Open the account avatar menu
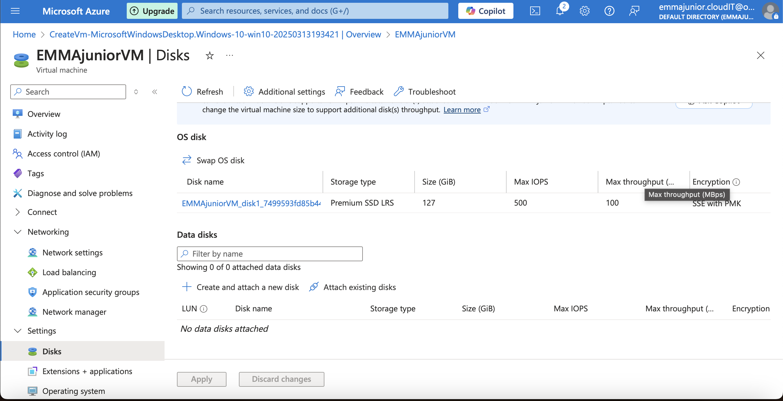The width and height of the screenshot is (783, 401). (x=770, y=11)
